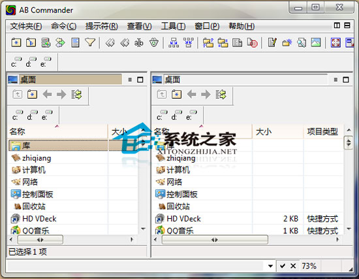Apply the funnel filter tool
This screenshot has height=279, width=359.
pos(90,42)
